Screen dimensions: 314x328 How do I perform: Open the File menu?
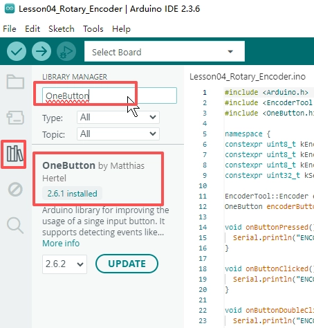pyautogui.click(x=10, y=29)
